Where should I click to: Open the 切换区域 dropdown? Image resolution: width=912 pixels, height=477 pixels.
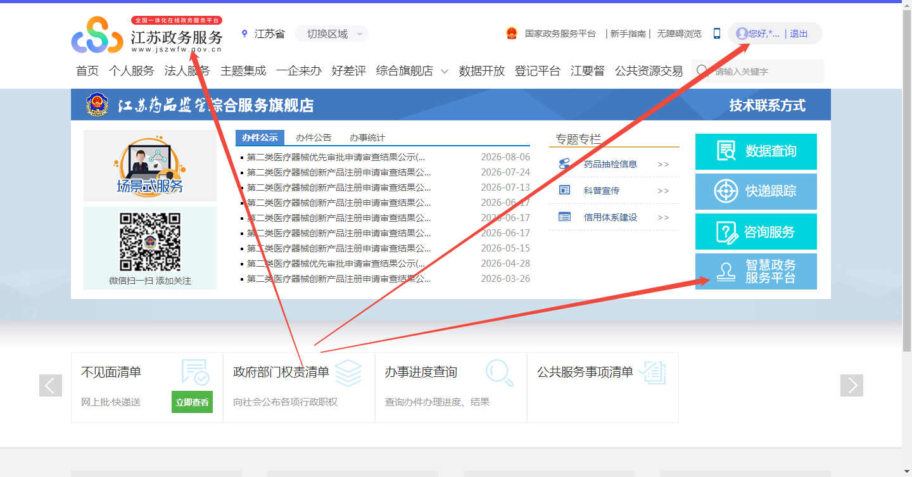[x=331, y=34]
